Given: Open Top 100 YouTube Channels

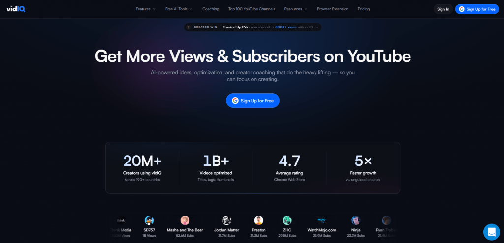Looking at the screenshot, I should point(252,9).
